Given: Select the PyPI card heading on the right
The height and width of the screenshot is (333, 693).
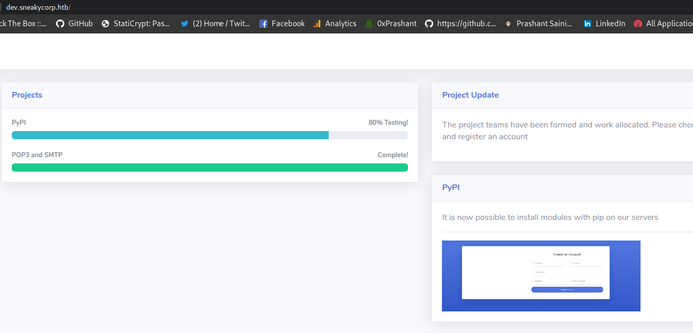Looking at the screenshot, I should [x=451, y=188].
